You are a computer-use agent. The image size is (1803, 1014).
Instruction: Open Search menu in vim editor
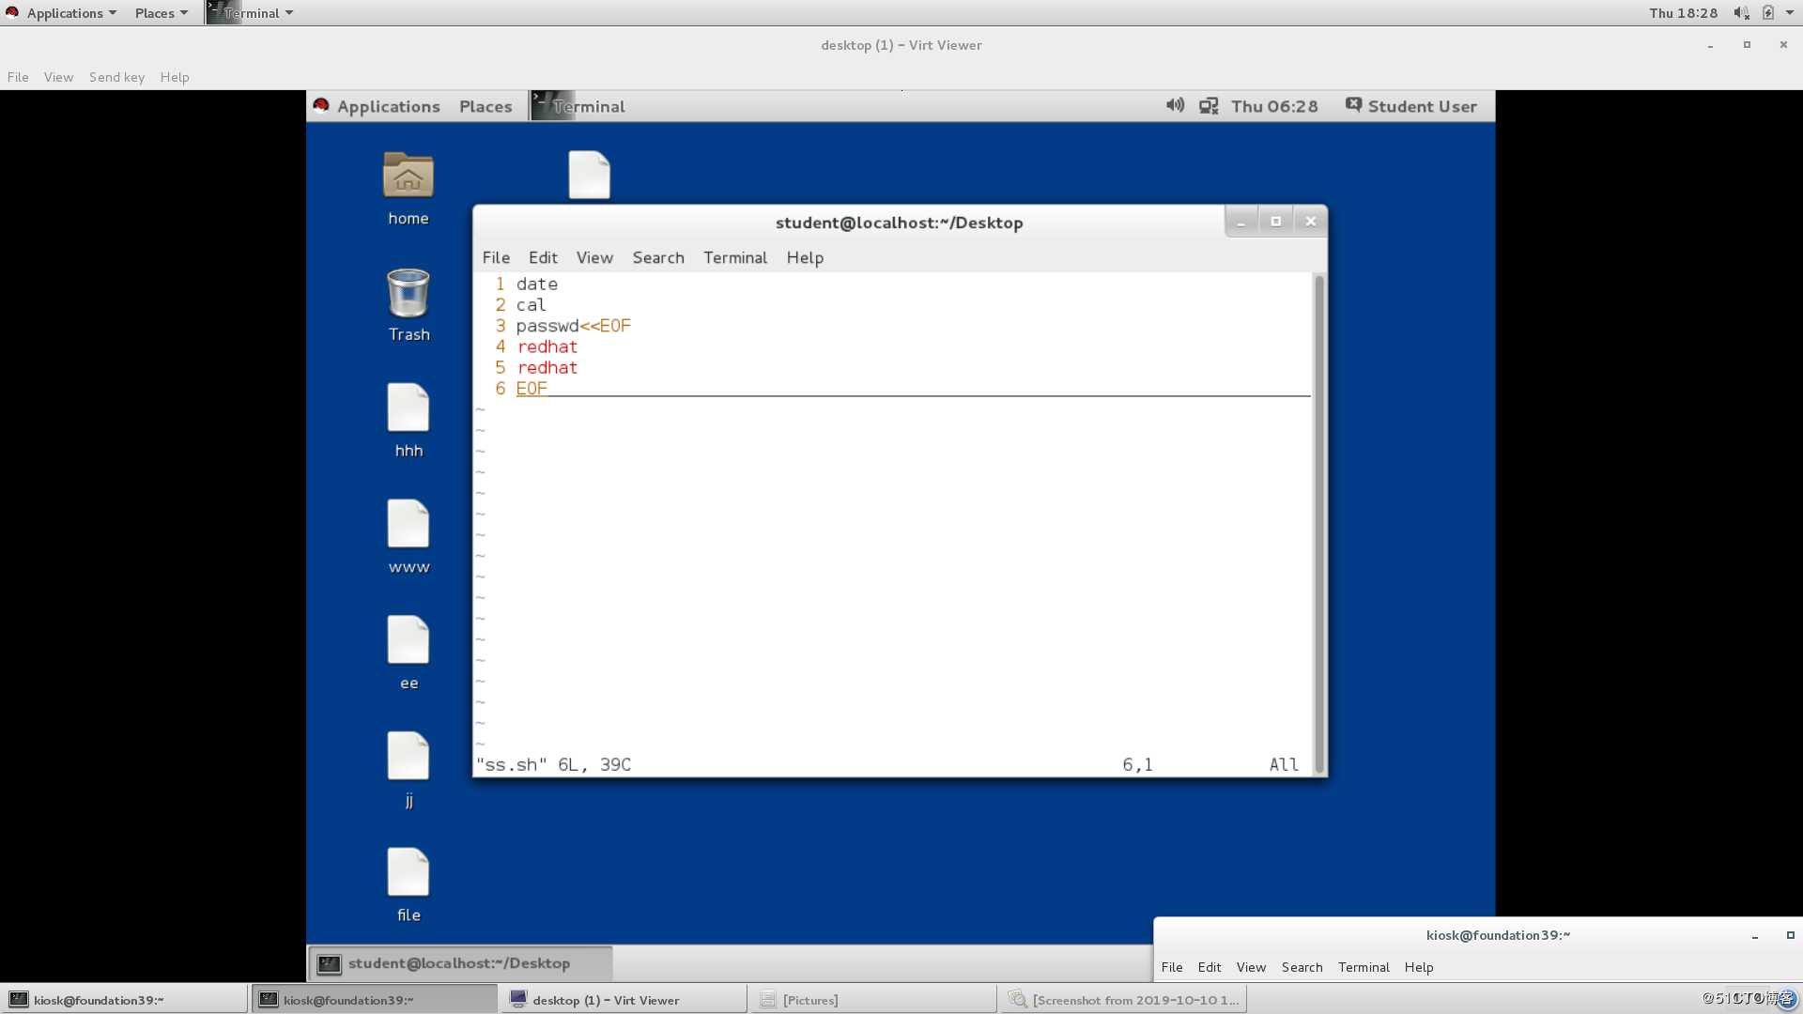[657, 257]
